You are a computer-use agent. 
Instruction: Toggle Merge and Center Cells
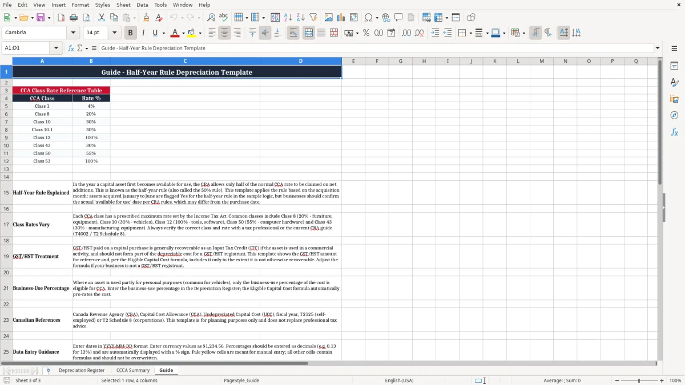309,33
